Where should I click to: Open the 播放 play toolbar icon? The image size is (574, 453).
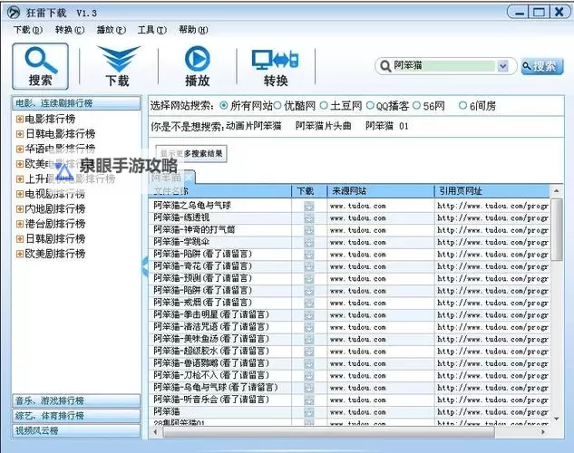click(198, 59)
